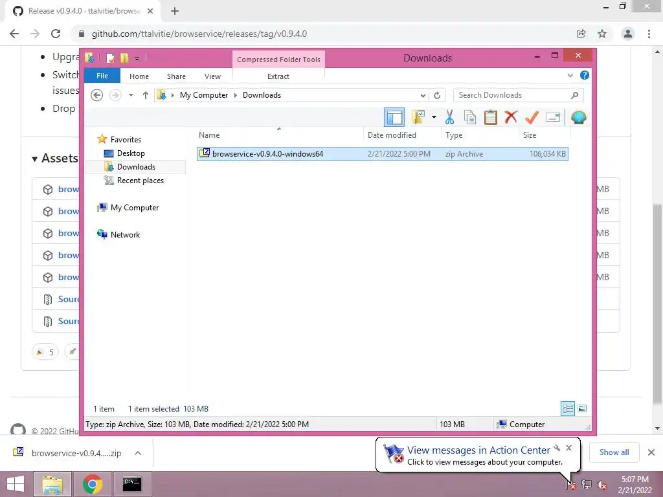Select the browservice-v0.9.4.0-windows64 file
The width and height of the screenshot is (663, 497).
[383, 154]
